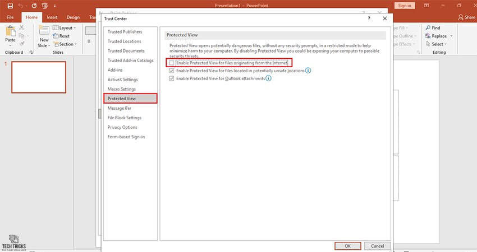Open the Clipboard pane launcher

31,52
